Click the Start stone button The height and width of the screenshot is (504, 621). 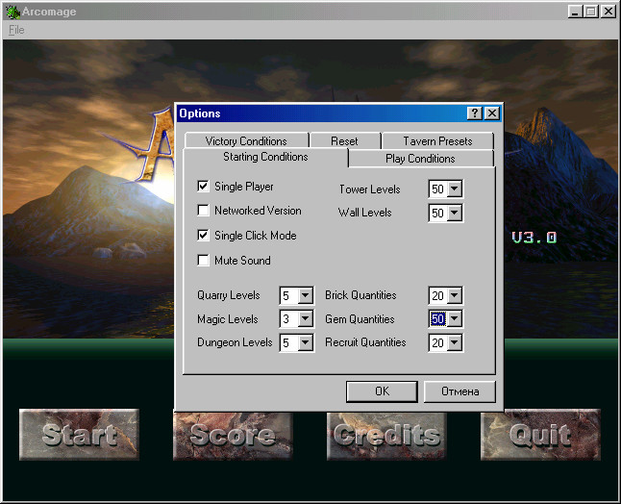pos(79,434)
